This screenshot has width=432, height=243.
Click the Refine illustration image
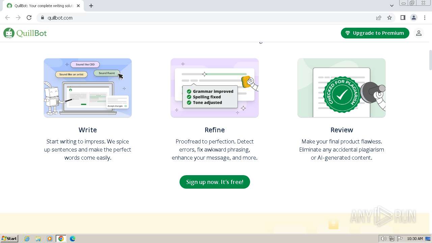click(215, 88)
